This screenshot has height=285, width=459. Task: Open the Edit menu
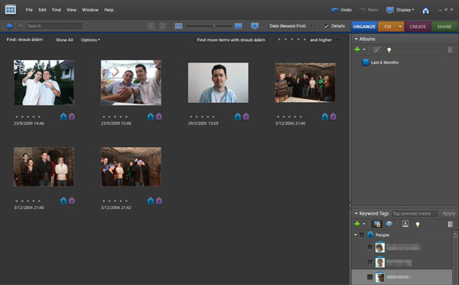pyautogui.click(x=43, y=10)
